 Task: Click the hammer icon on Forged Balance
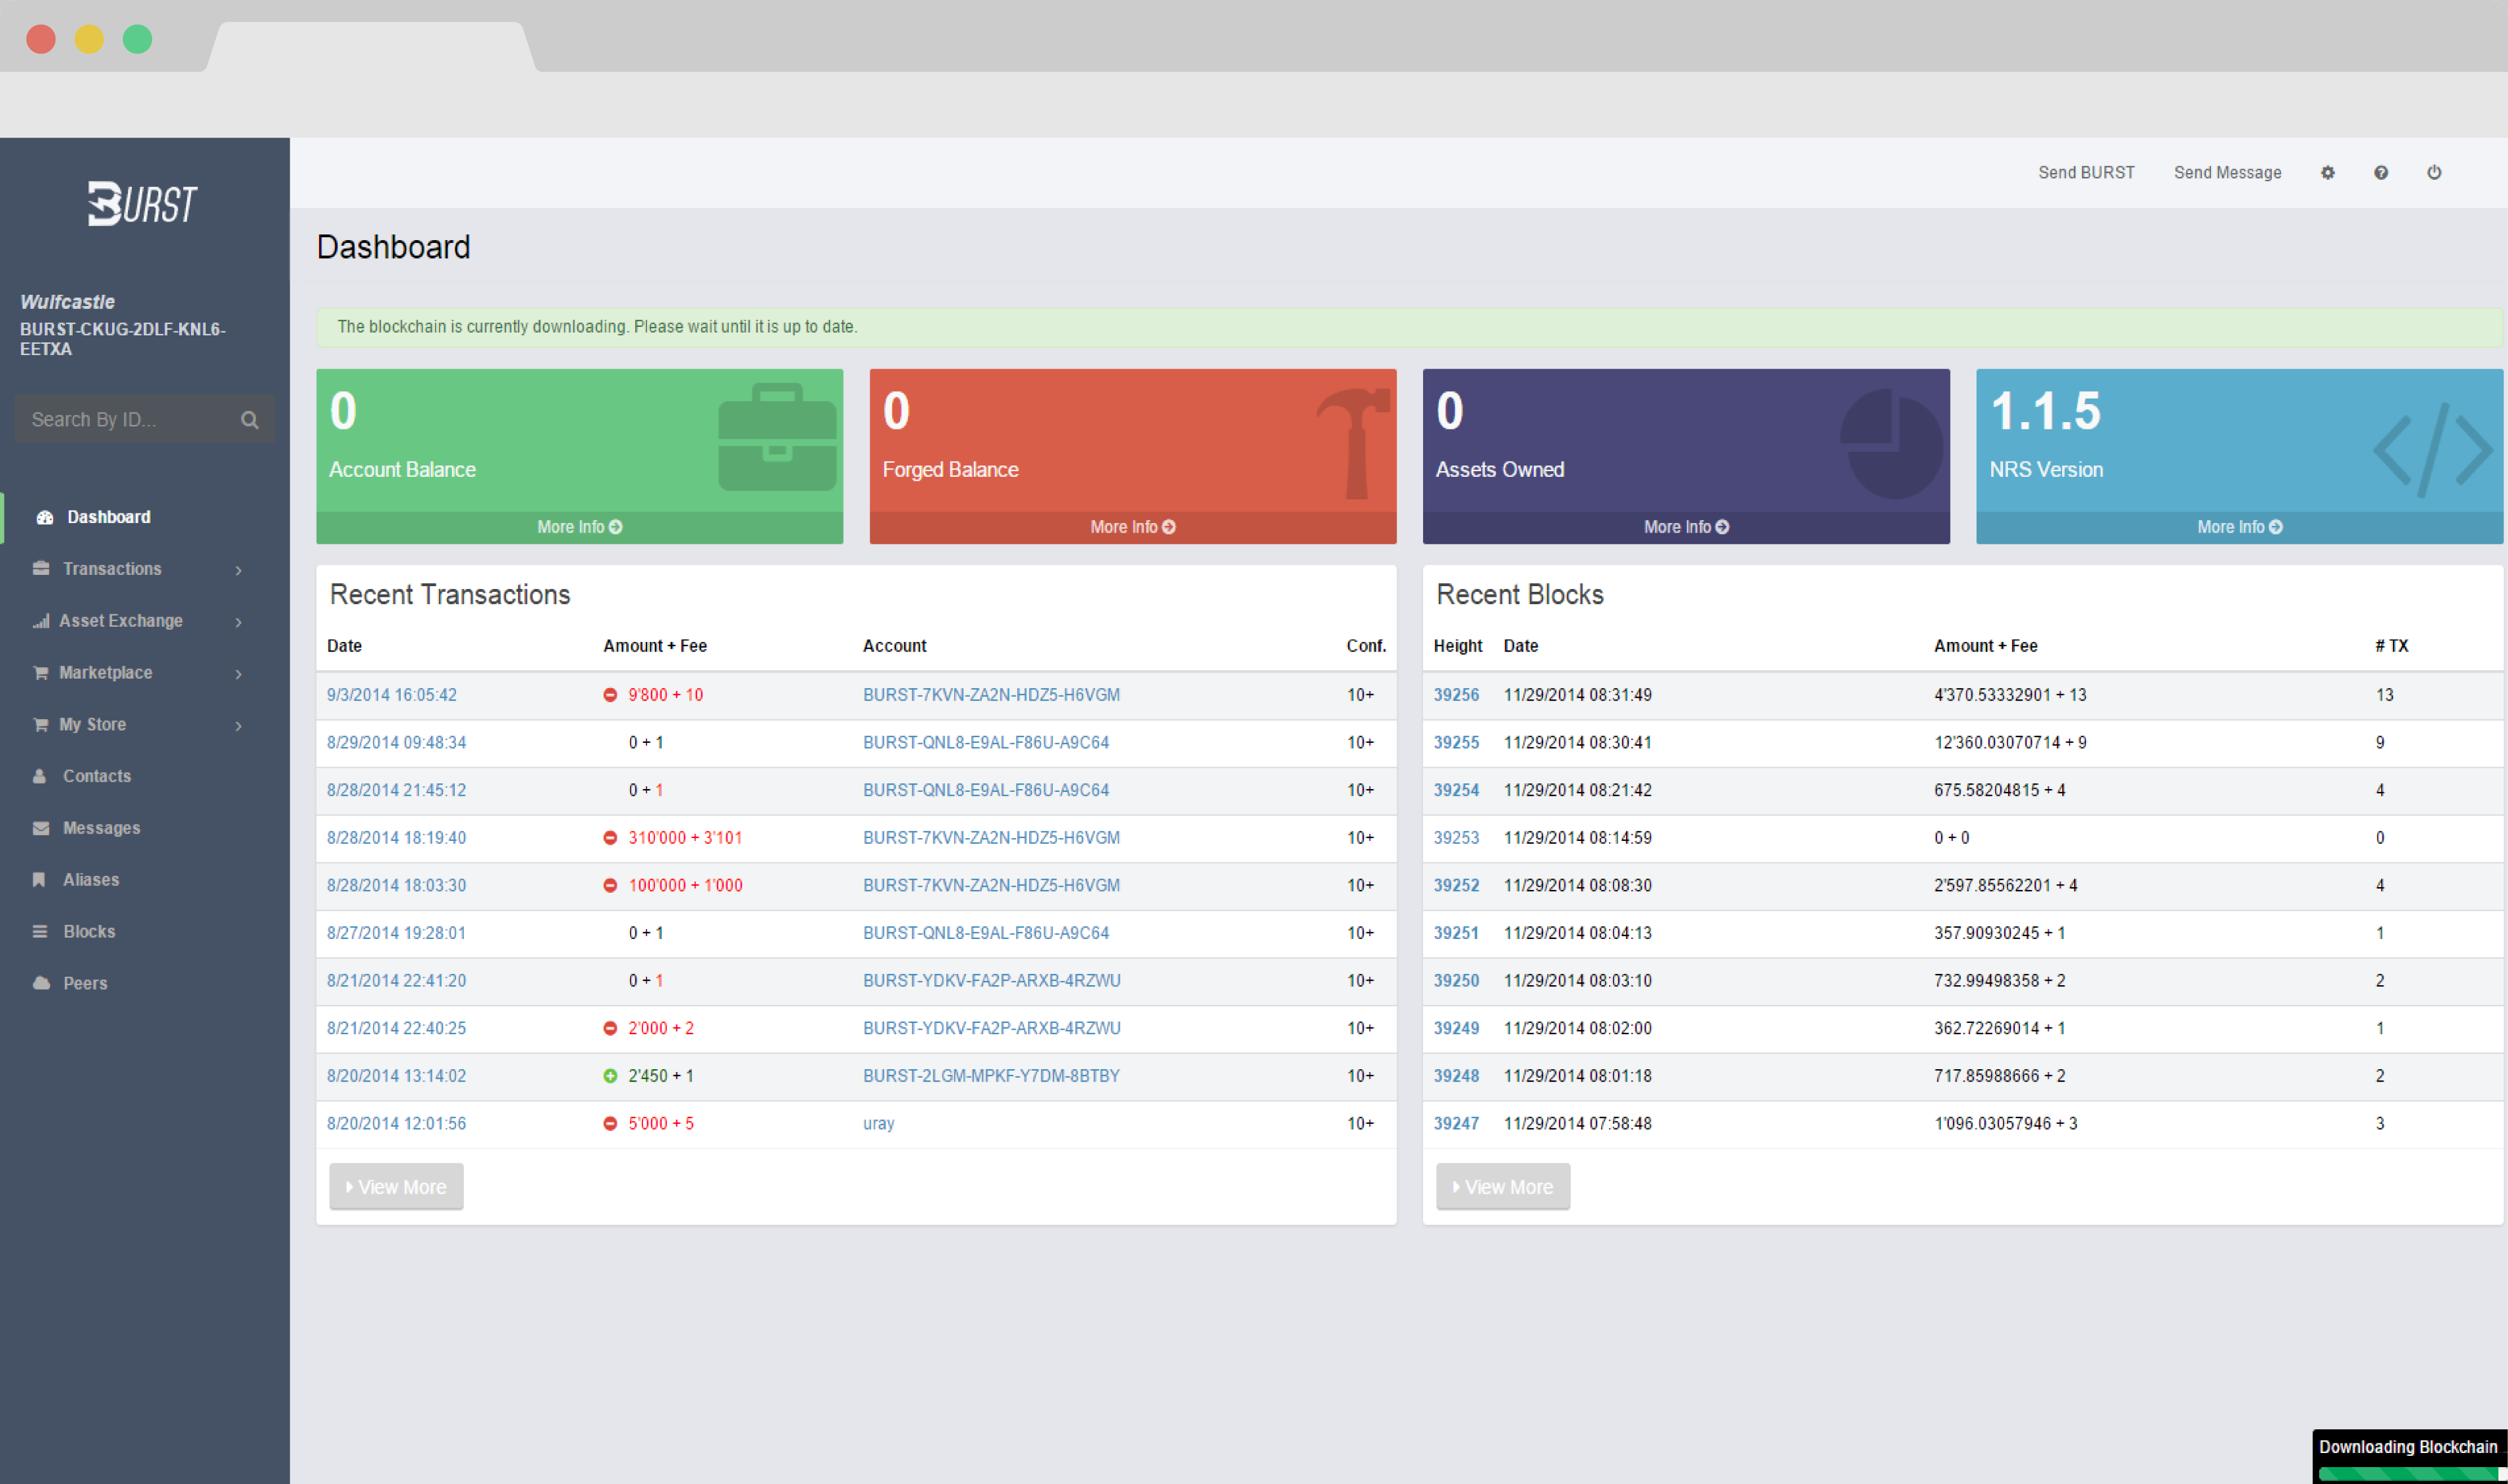click(1354, 443)
